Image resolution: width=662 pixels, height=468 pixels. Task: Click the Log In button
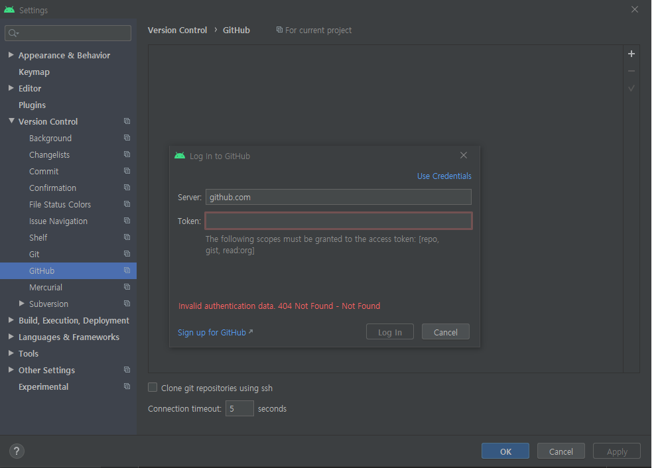click(x=389, y=331)
